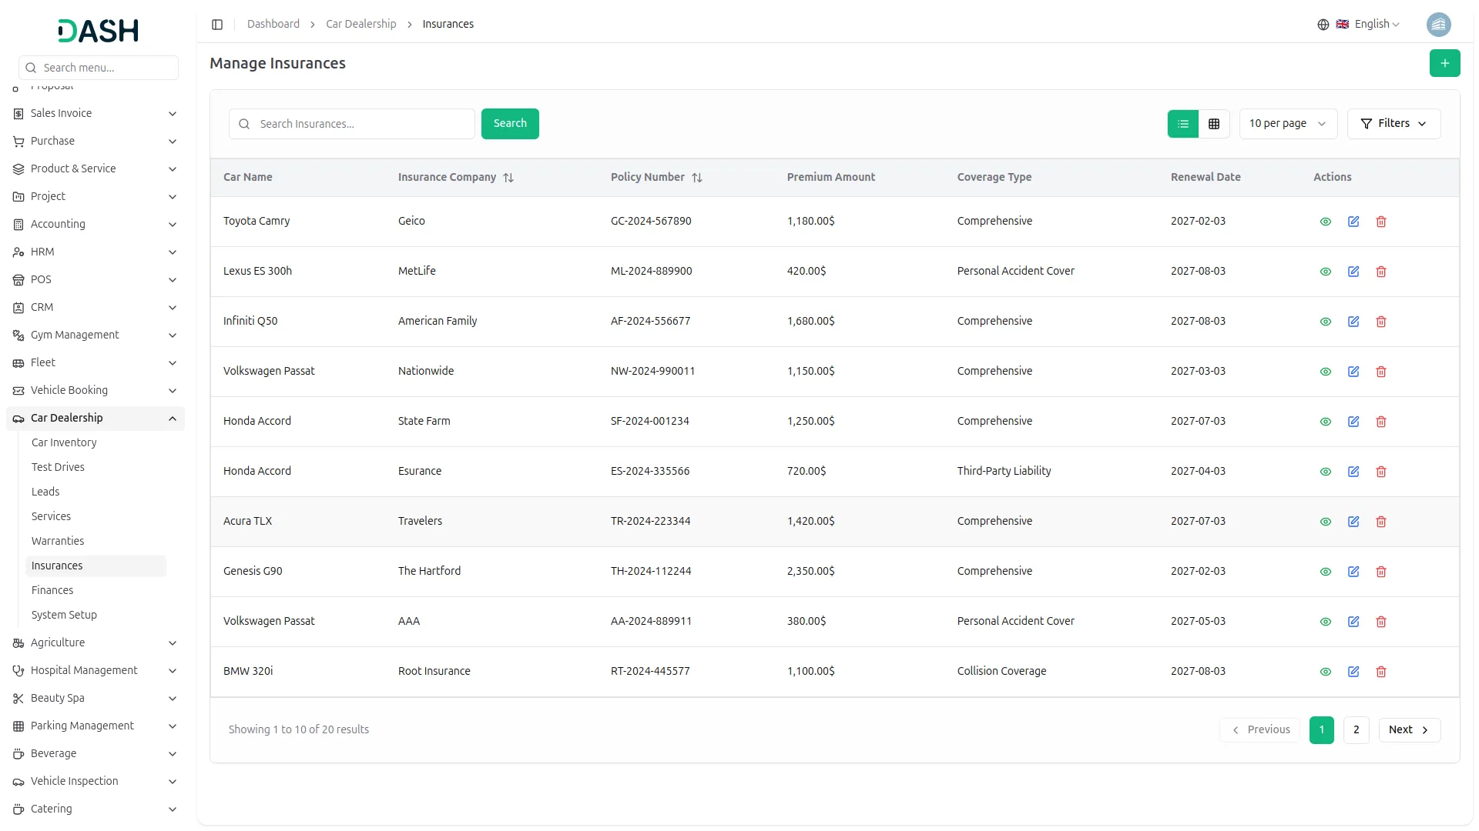
Task: Open the 10 per page dropdown
Action: [x=1287, y=124]
